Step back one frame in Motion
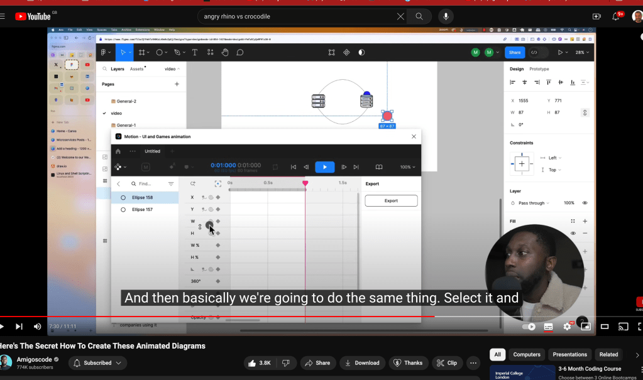Viewport: 643px width, 380px height. 306,167
